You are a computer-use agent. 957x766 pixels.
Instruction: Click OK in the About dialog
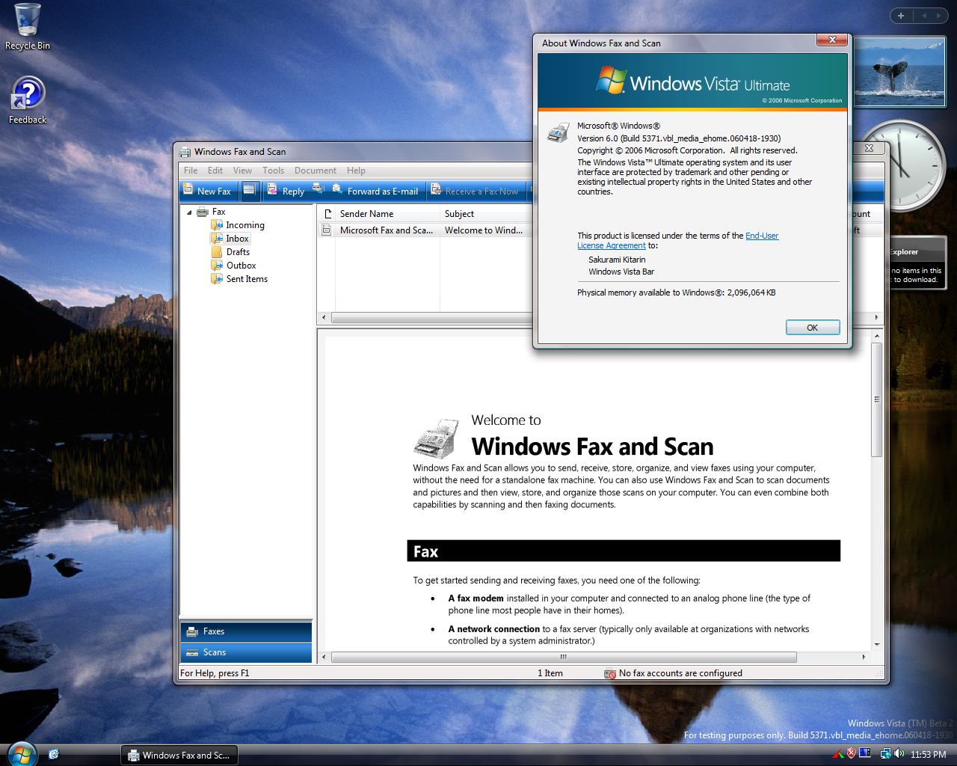(x=813, y=328)
